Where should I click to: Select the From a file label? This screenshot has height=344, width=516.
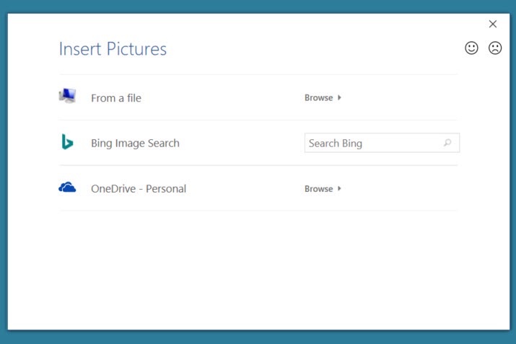[116, 98]
